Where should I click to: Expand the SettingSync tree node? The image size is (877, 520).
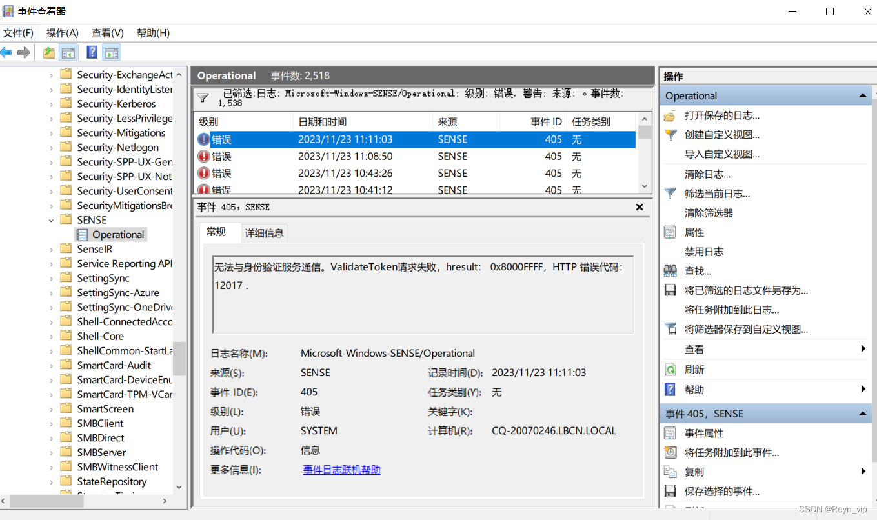point(52,278)
